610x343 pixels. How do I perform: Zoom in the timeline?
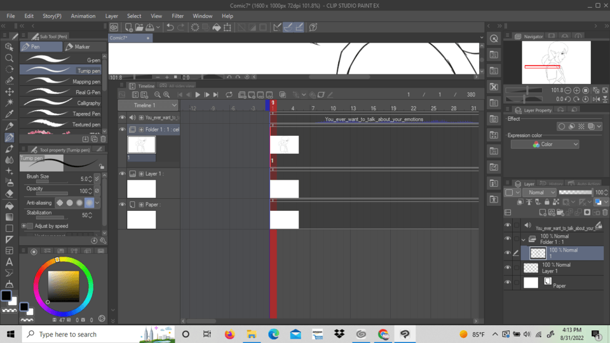click(166, 95)
